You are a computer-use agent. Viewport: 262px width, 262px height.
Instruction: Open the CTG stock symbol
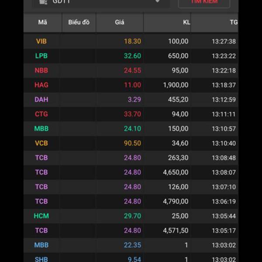tap(41, 114)
